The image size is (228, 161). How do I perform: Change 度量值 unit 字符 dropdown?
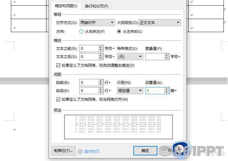click(x=175, y=57)
